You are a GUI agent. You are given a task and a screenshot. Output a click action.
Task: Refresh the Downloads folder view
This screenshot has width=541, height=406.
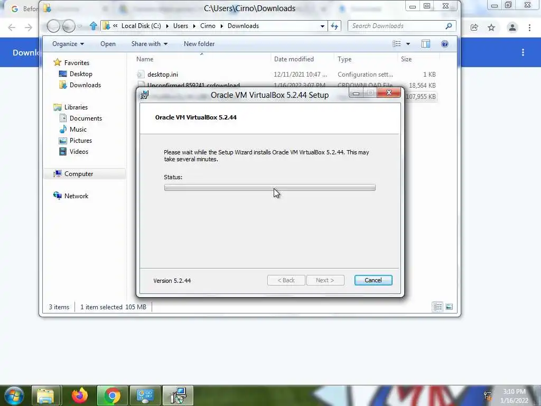pos(334,26)
